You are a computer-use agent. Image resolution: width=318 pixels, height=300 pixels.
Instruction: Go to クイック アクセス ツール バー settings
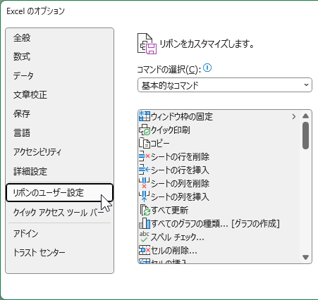59,213
